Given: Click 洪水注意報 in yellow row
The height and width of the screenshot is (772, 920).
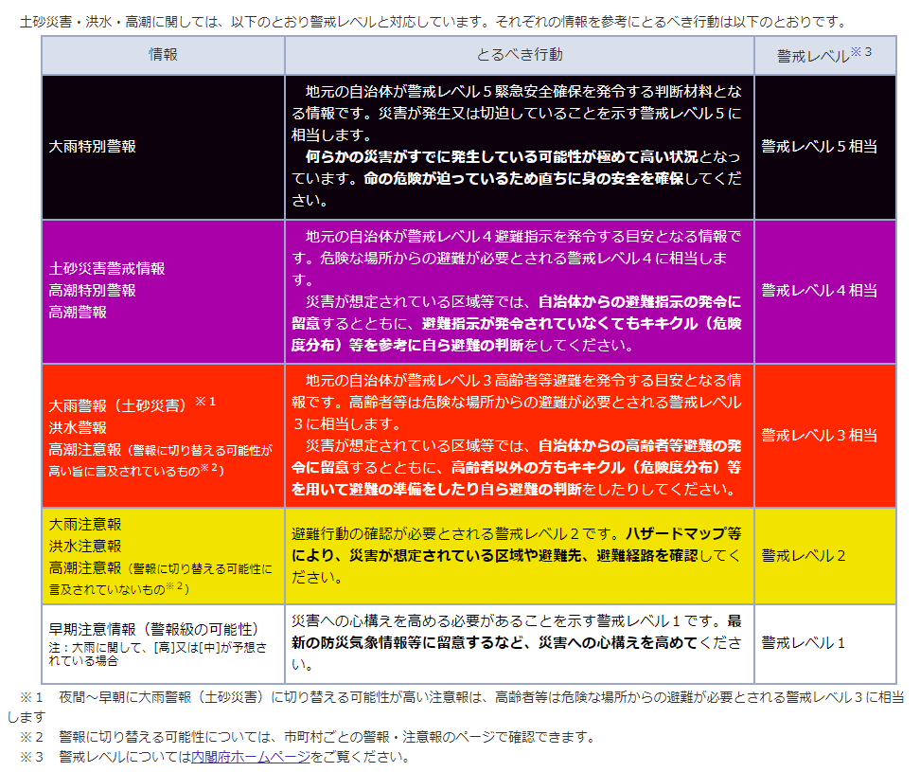Looking at the screenshot, I should click(85, 546).
